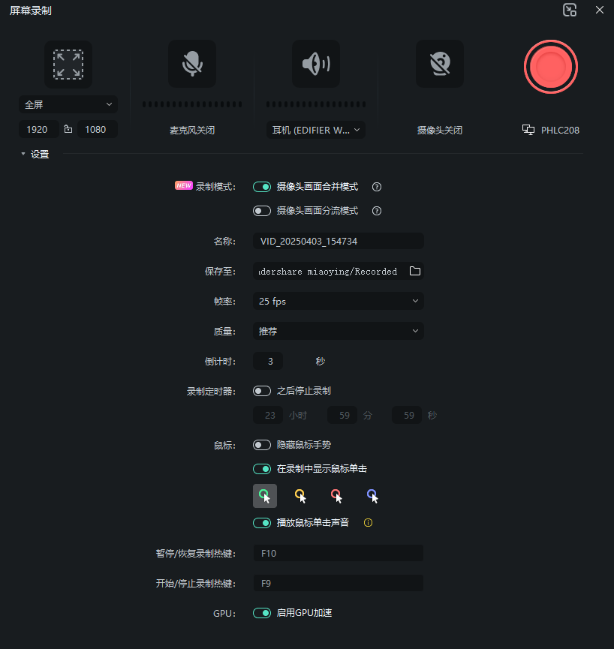Click the monitor icon next to PHLC208

tap(528, 130)
